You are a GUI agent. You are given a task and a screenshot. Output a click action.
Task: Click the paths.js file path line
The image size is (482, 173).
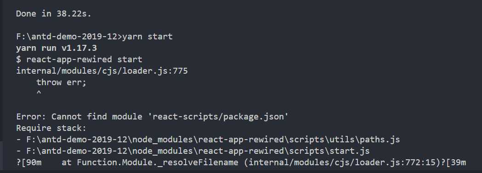click(208, 140)
